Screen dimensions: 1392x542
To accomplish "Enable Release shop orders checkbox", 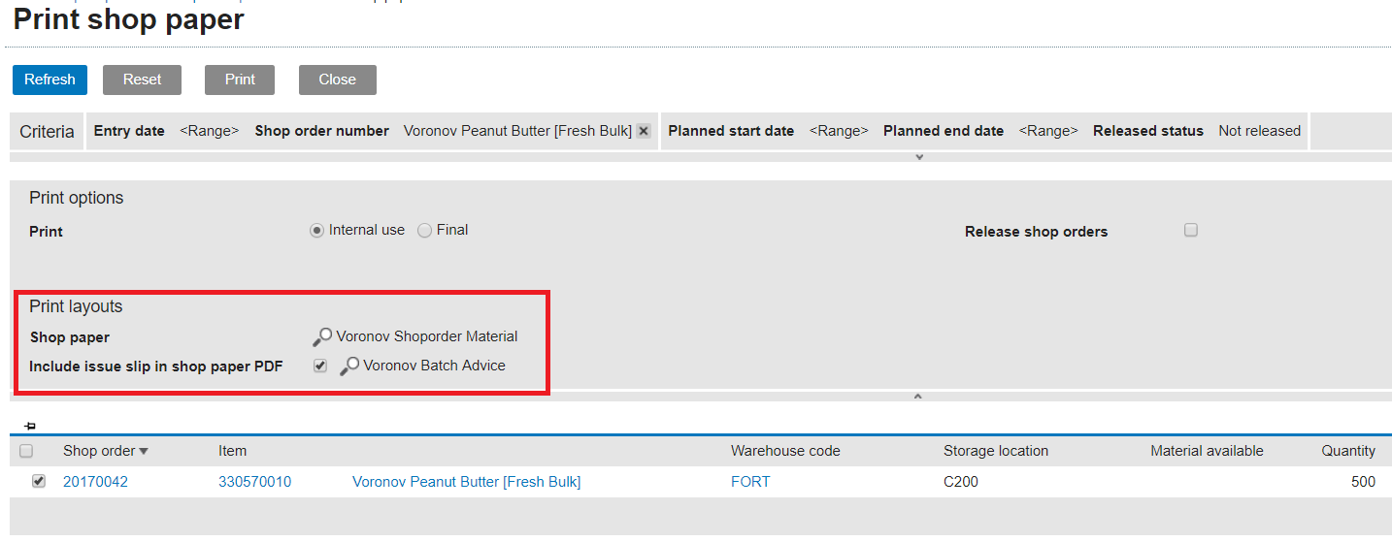I will tap(1191, 231).
